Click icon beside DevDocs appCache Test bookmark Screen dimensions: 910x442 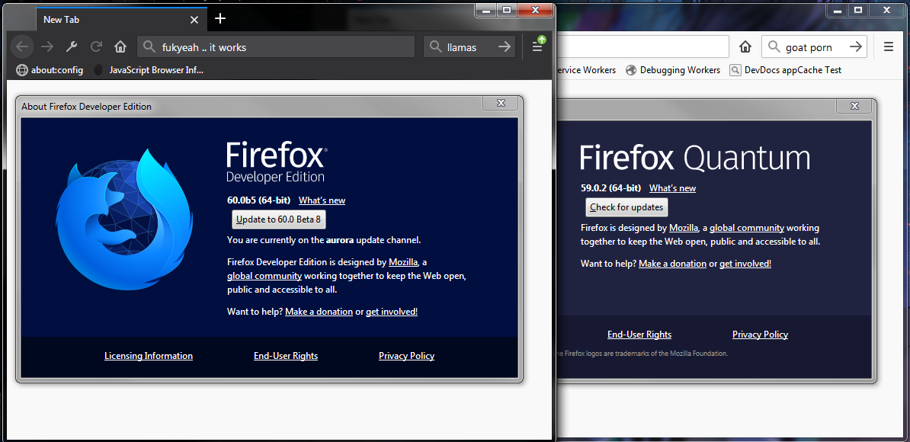(x=735, y=70)
